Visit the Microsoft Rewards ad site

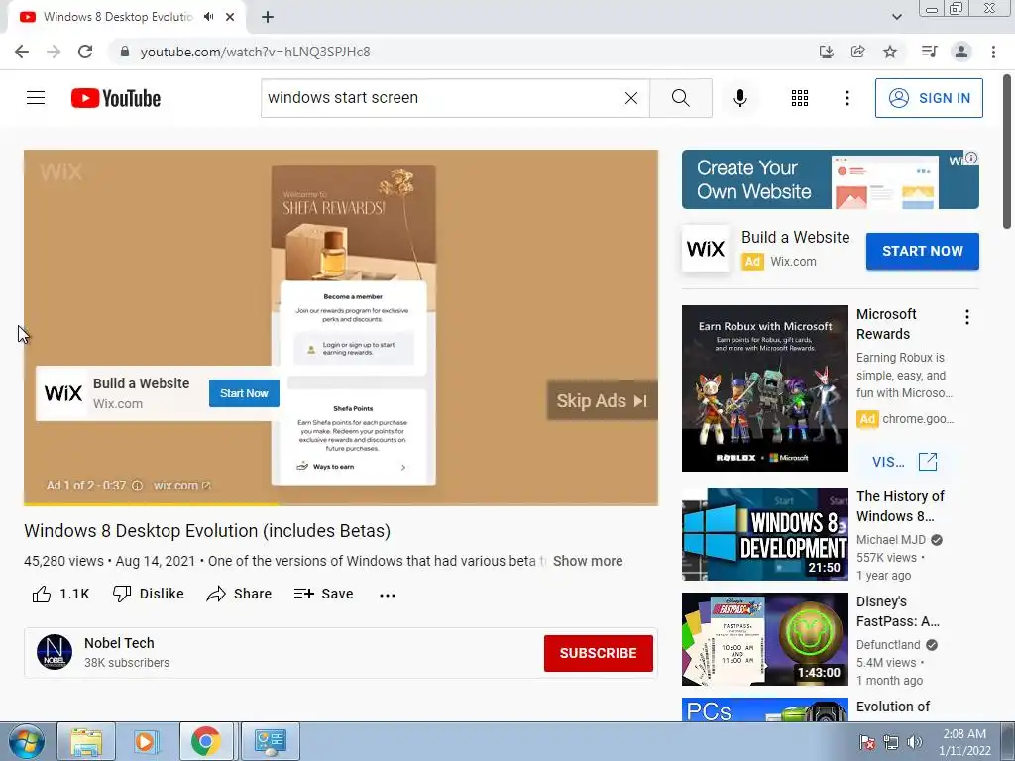click(904, 462)
